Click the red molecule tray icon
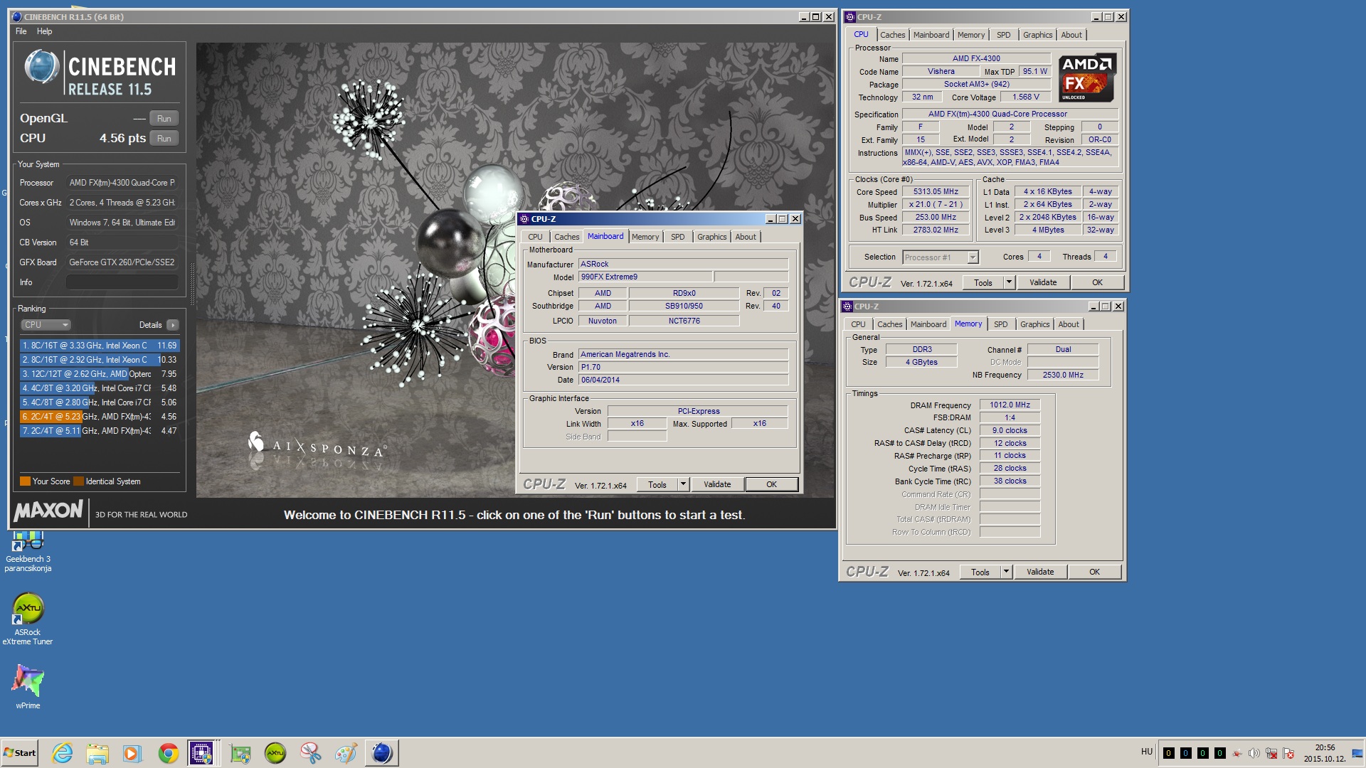The width and height of the screenshot is (1366, 768). click(1237, 753)
